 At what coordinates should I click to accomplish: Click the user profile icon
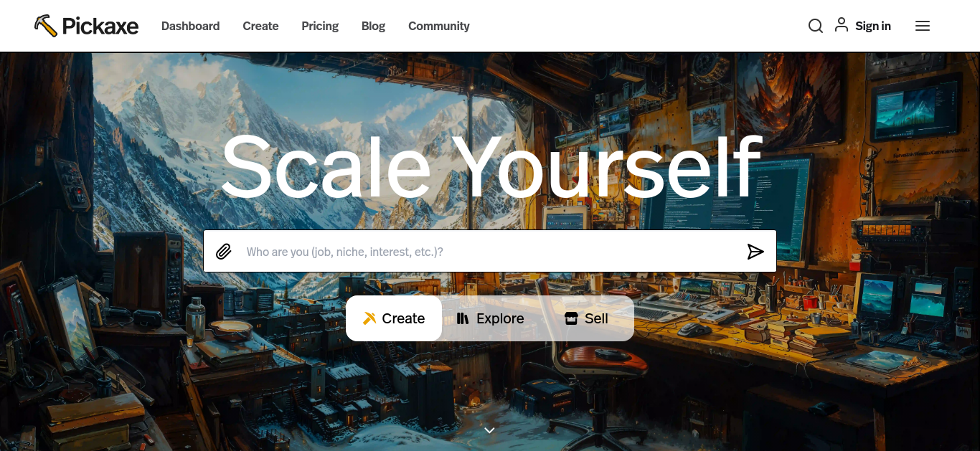[842, 25]
